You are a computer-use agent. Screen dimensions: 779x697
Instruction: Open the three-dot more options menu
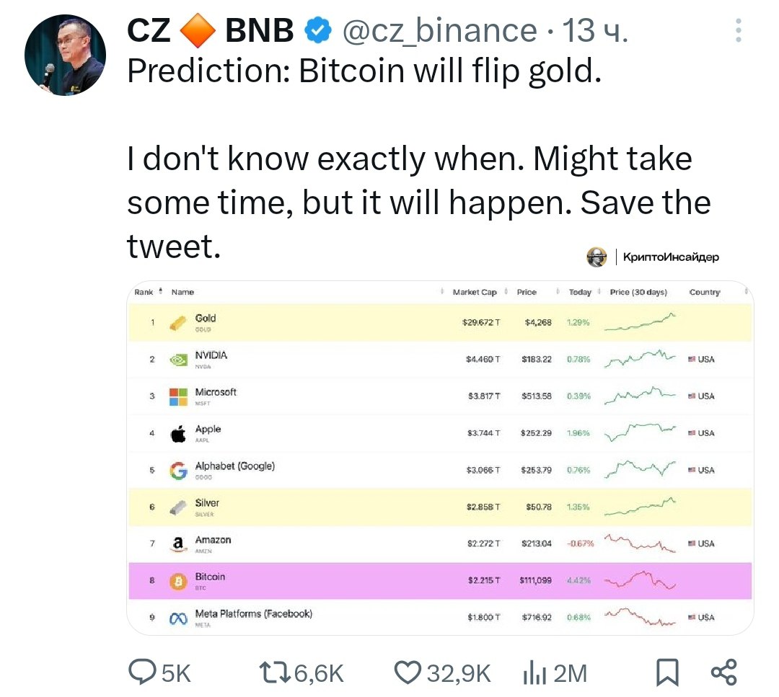point(737,31)
